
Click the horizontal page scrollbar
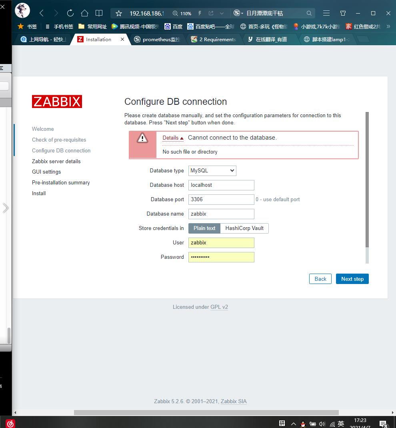click(x=206, y=412)
